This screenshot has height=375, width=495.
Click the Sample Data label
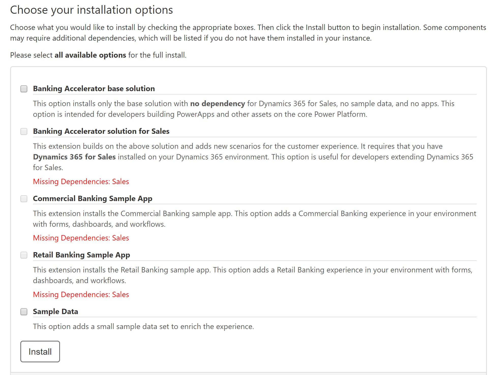tap(55, 312)
